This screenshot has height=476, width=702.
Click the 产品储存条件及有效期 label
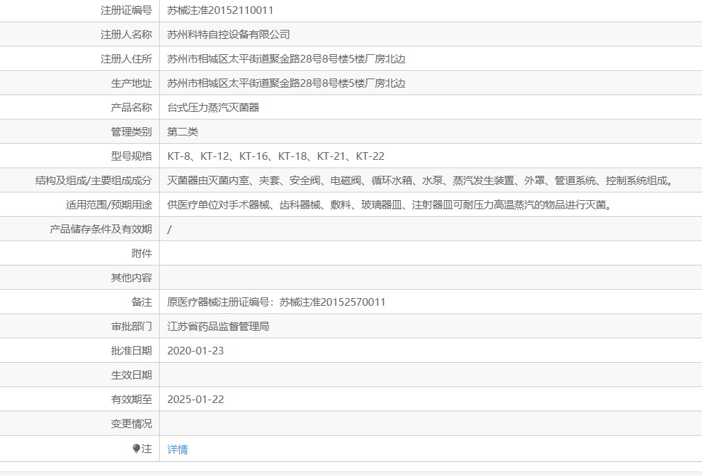click(x=101, y=229)
